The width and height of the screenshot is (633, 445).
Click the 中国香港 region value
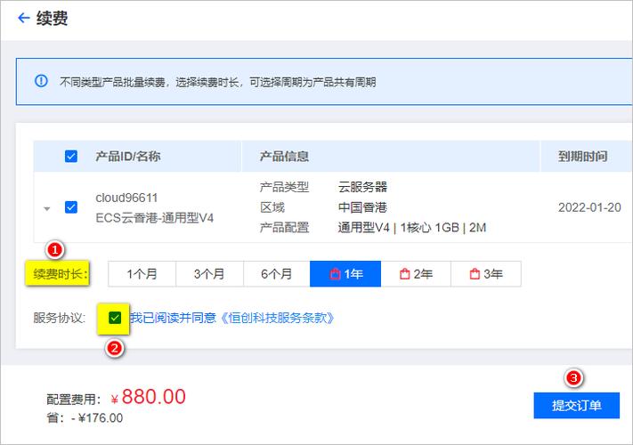click(x=362, y=207)
